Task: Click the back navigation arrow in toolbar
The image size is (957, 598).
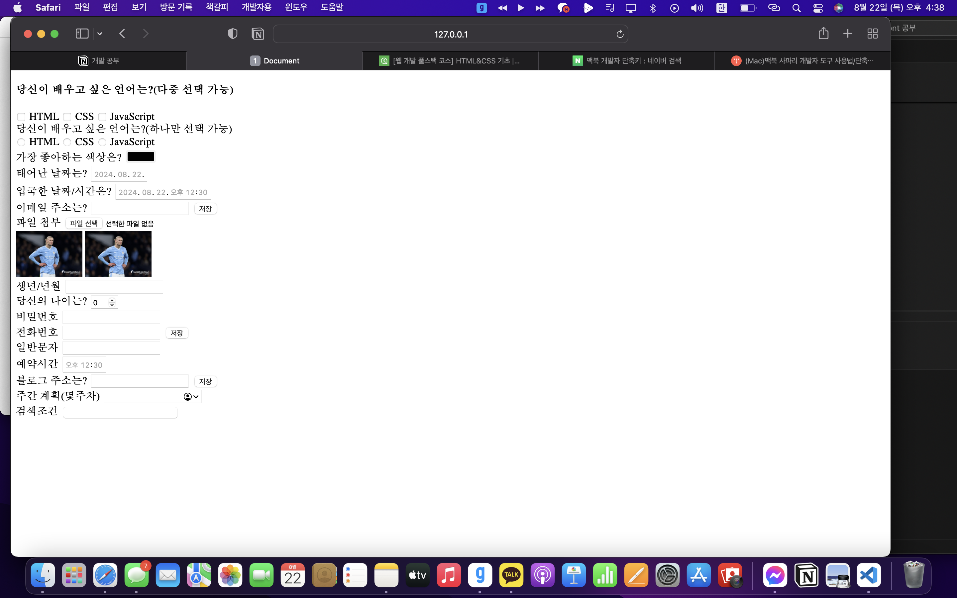Action: (x=123, y=34)
